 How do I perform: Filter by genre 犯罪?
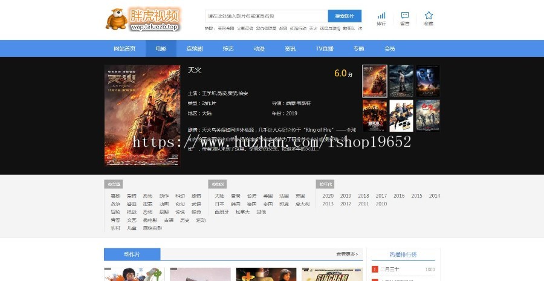click(148, 204)
